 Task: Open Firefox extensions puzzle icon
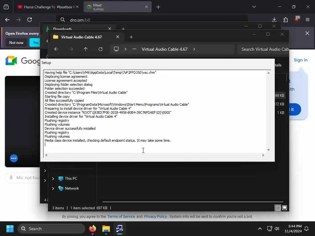(x=285, y=20)
